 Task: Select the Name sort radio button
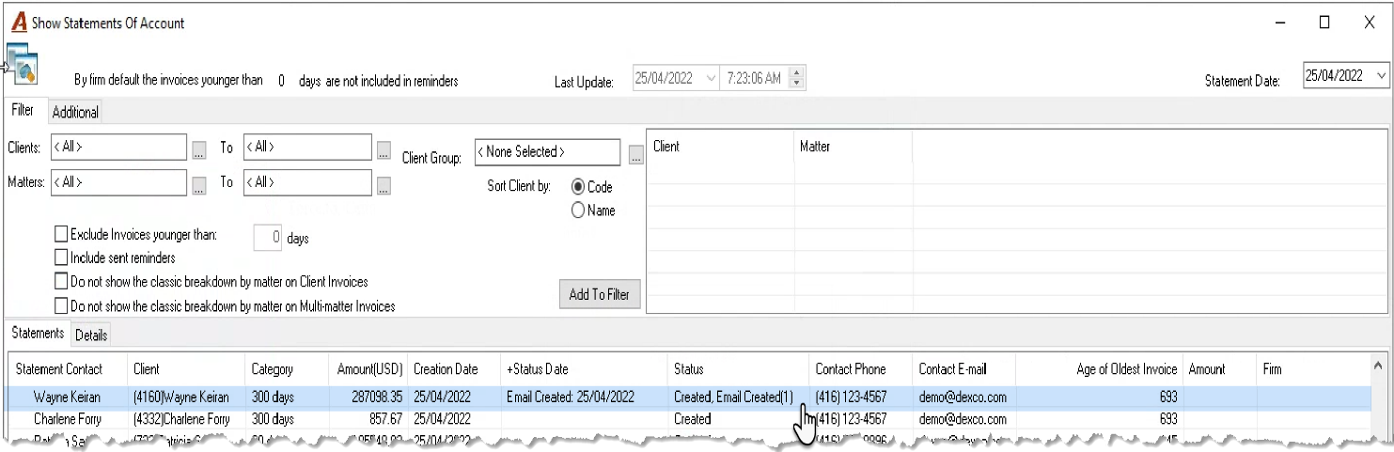[578, 211]
